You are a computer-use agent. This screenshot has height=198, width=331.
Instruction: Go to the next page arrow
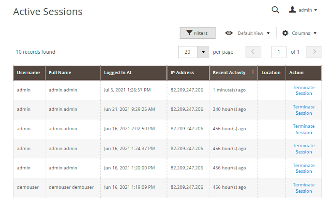(x=315, y=52)
